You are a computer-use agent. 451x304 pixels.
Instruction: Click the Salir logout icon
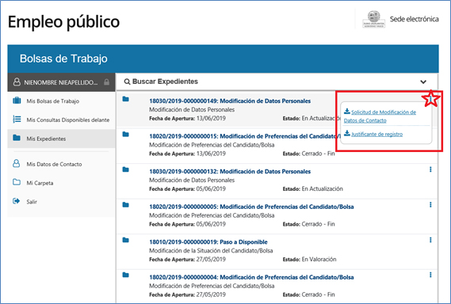[17, 201]
